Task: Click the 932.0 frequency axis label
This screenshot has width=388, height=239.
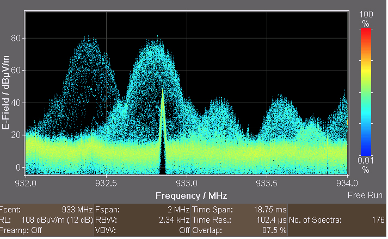Action: 26,184
